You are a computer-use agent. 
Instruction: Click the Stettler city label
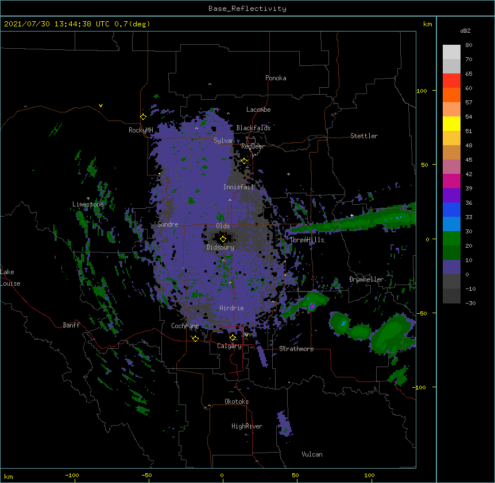tap(364, 136)
